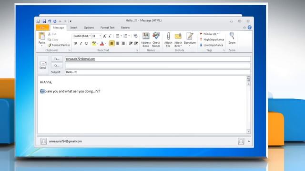Screen dimensions: 305x171
Task: Open the Tags dialog launcher
Action: click(x=224, y=50)
